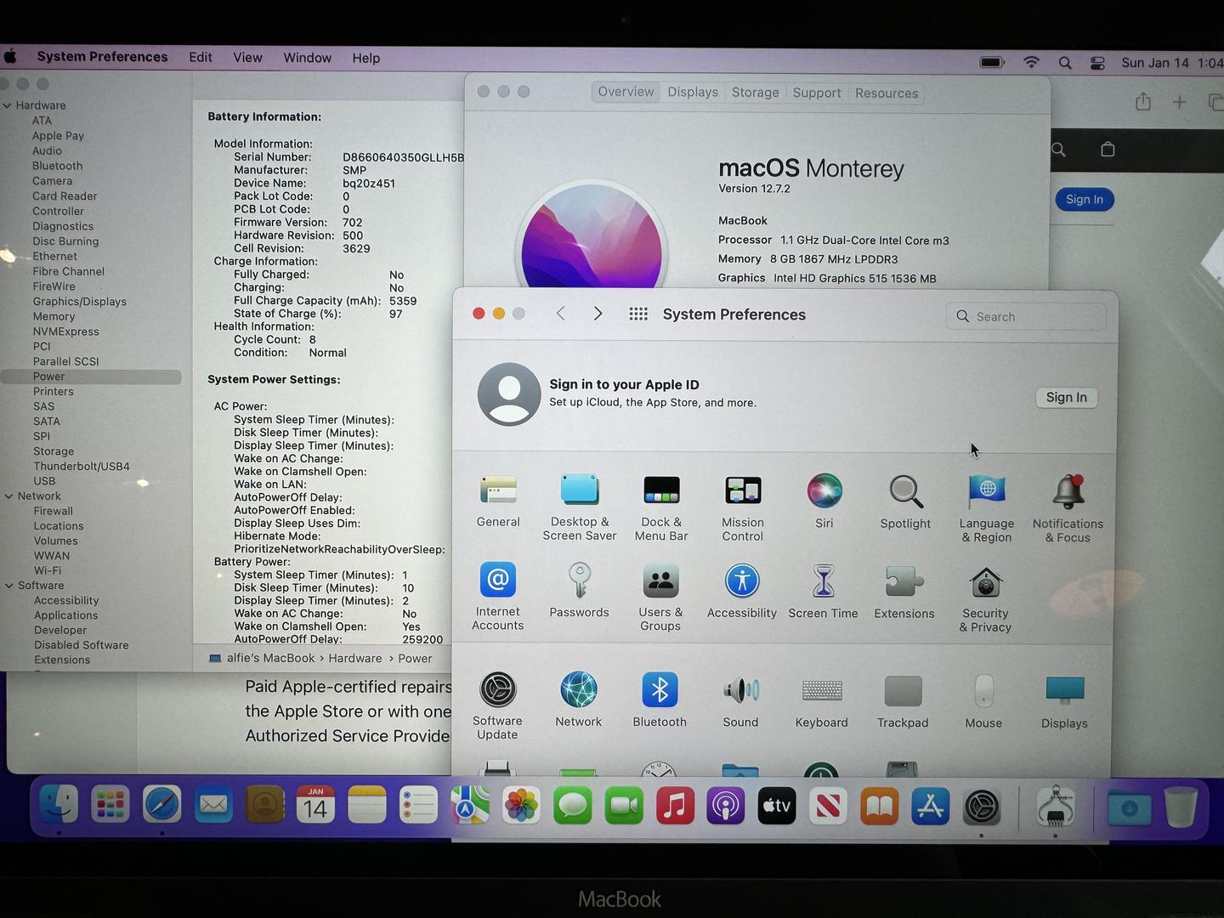Switch to the Storage tab in About This Mac
The width and height of the screenshot is (1224, 918).
click(756, 93)
